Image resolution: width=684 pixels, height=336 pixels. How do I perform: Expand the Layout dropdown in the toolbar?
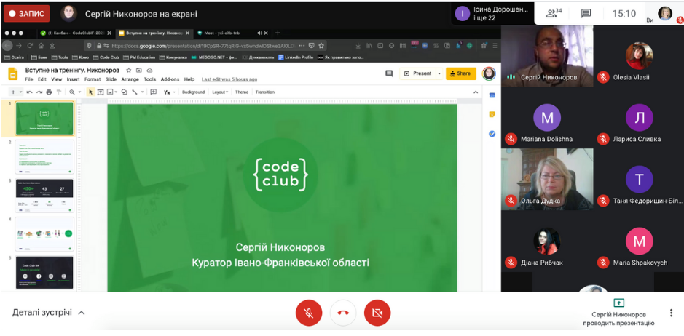coord(219,92)
